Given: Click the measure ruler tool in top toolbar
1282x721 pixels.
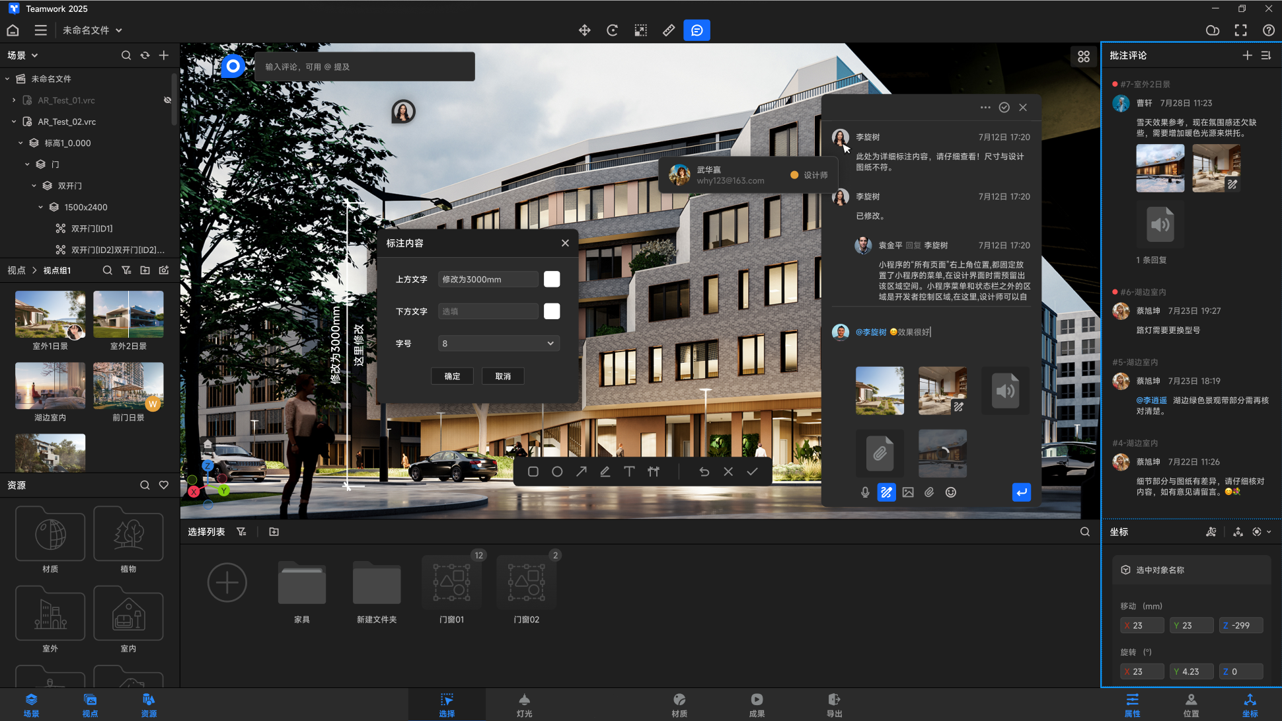Looking at the screenshot, I should pos(669,30).
